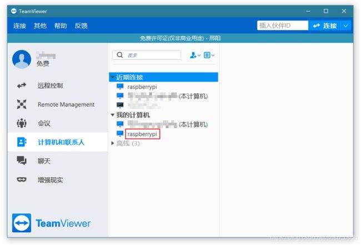Click the magnifier search icon
Screen dimensions: 361x245
(x=120, y=55)
